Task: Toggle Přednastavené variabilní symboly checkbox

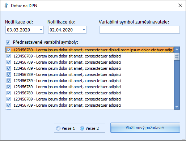Action: point(8,42)
